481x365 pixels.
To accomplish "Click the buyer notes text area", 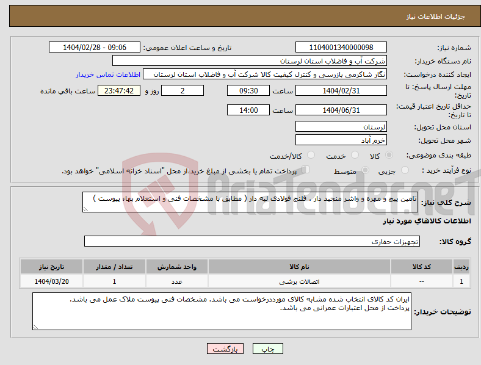I will tap(222, 311).
